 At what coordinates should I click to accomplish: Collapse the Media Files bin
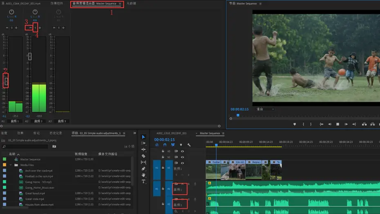click(11, 165)
